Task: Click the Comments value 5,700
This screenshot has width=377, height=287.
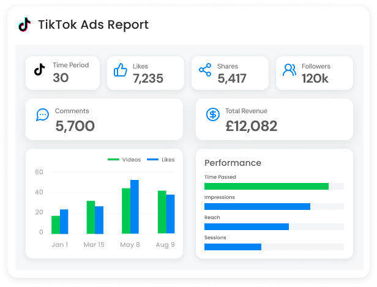Action: coord(75,126)
